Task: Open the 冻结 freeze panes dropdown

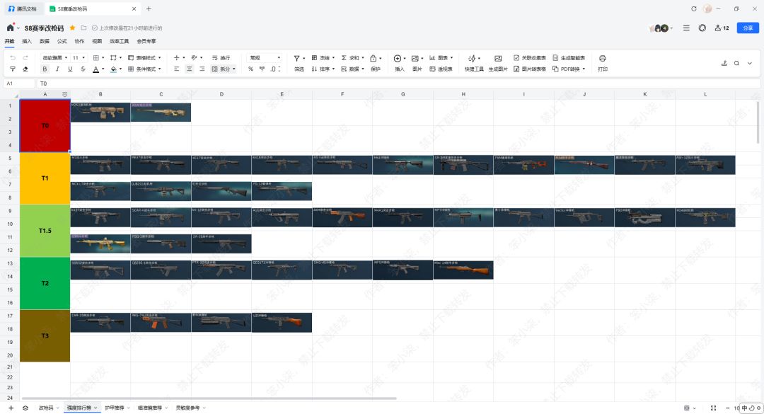Action: pos(323,57)
